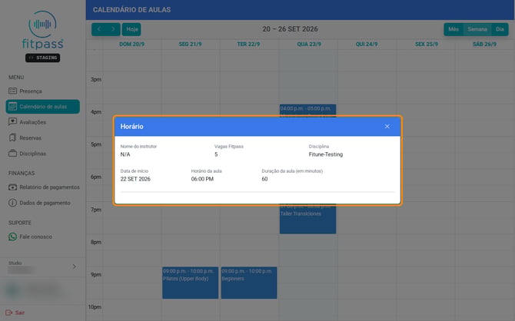515x321 pixels.
Task: Close the Horário dialog
Action: point(387,127)
